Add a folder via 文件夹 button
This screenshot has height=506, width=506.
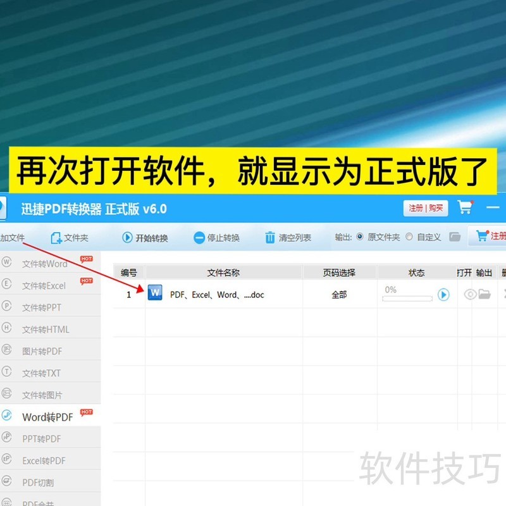pos(70,238)
